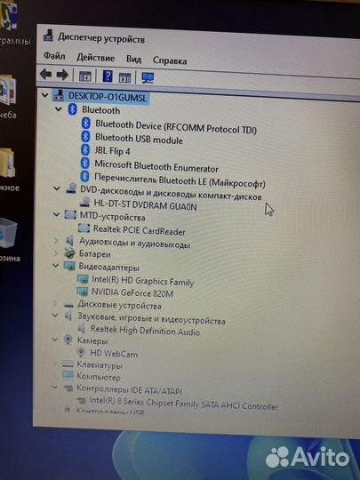Open the Действие menu
This screenshot has height=480, width=360.
[x=95, y=58]
